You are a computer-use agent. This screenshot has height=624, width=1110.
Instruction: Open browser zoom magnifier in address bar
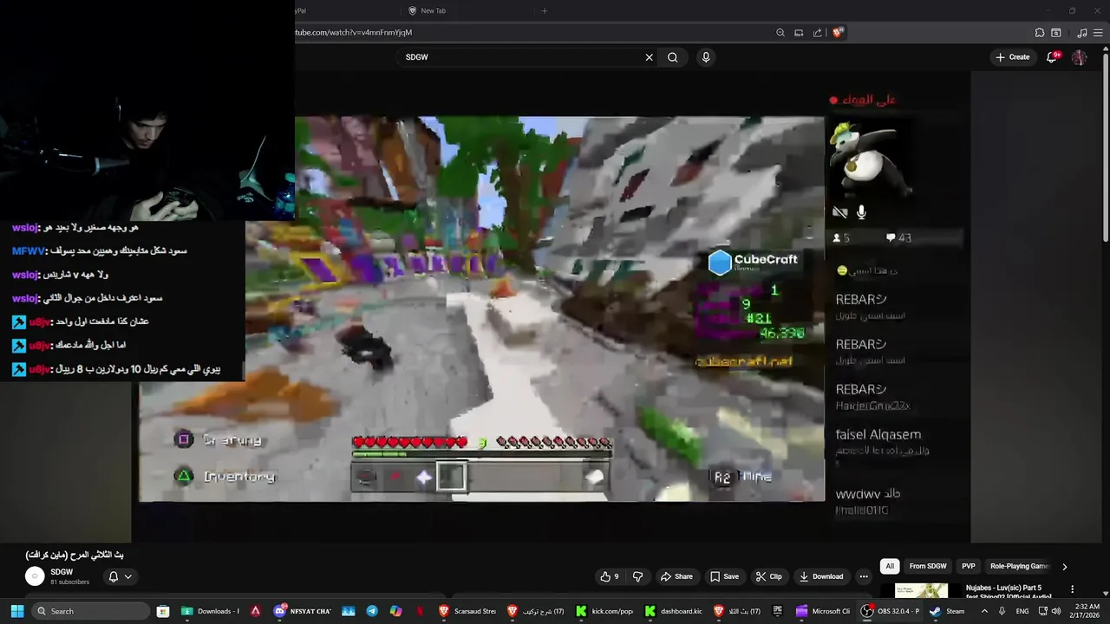pyautogui.click(x=780, y=33)
